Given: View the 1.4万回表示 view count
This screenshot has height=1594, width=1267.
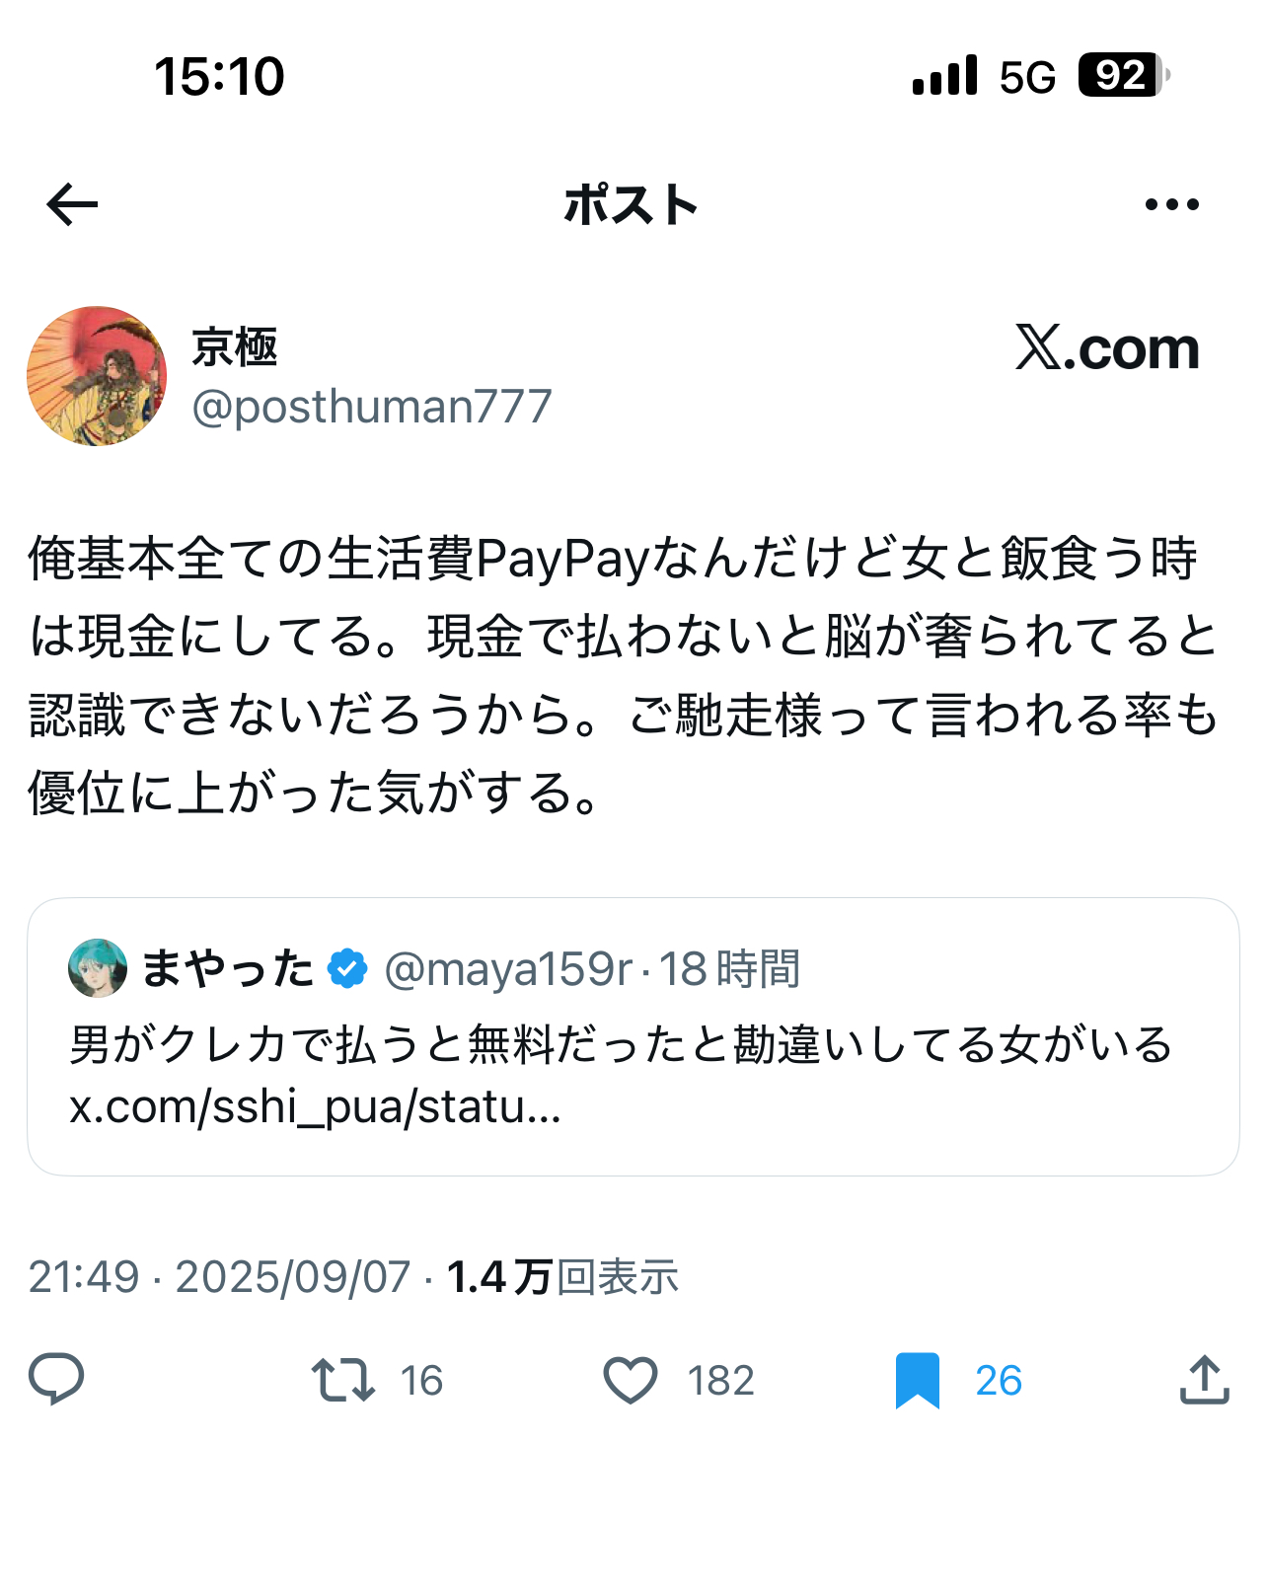Looking at the screenshot, I should 562,1277.
